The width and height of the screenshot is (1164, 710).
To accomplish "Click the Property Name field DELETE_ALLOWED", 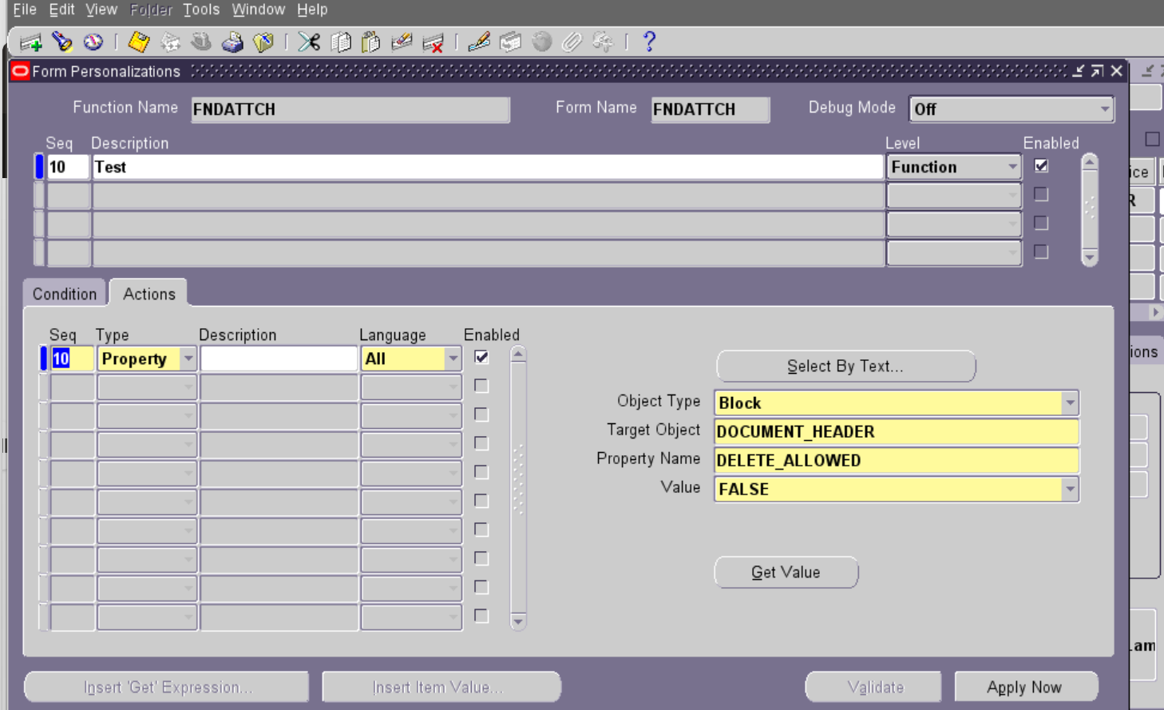I will 897,460.
